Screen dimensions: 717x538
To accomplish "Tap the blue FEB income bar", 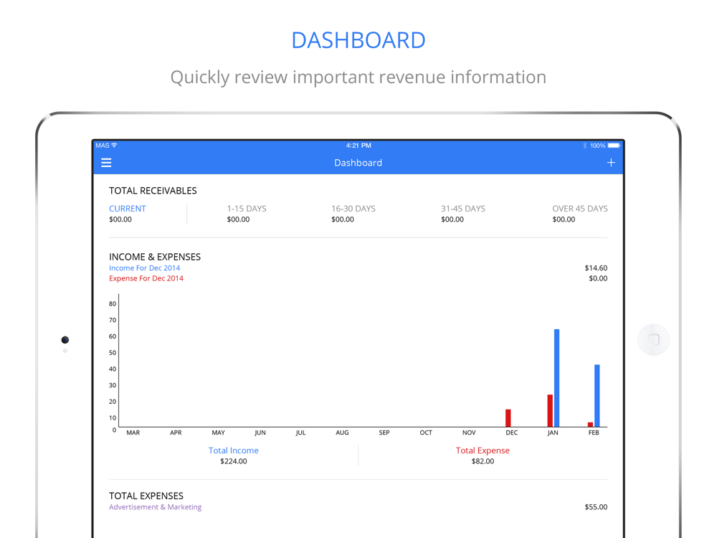I will point(597,396).
